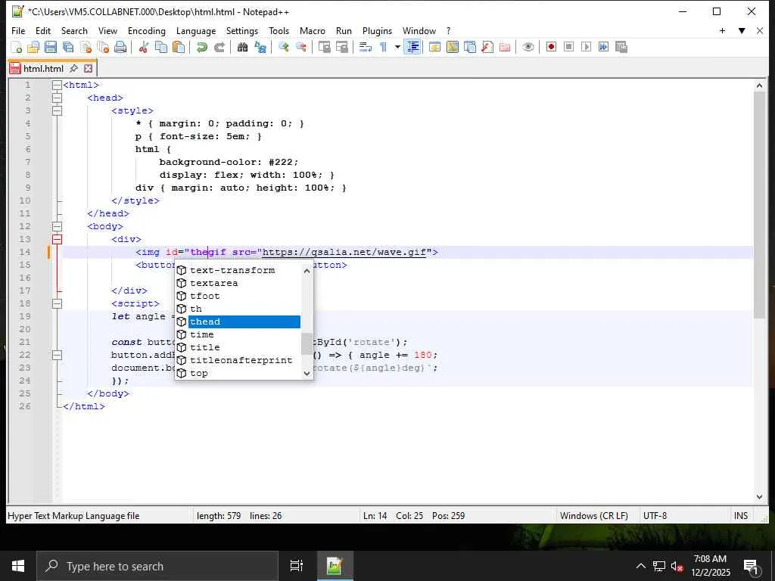Click the macro Playback icon

pos(587,48)
